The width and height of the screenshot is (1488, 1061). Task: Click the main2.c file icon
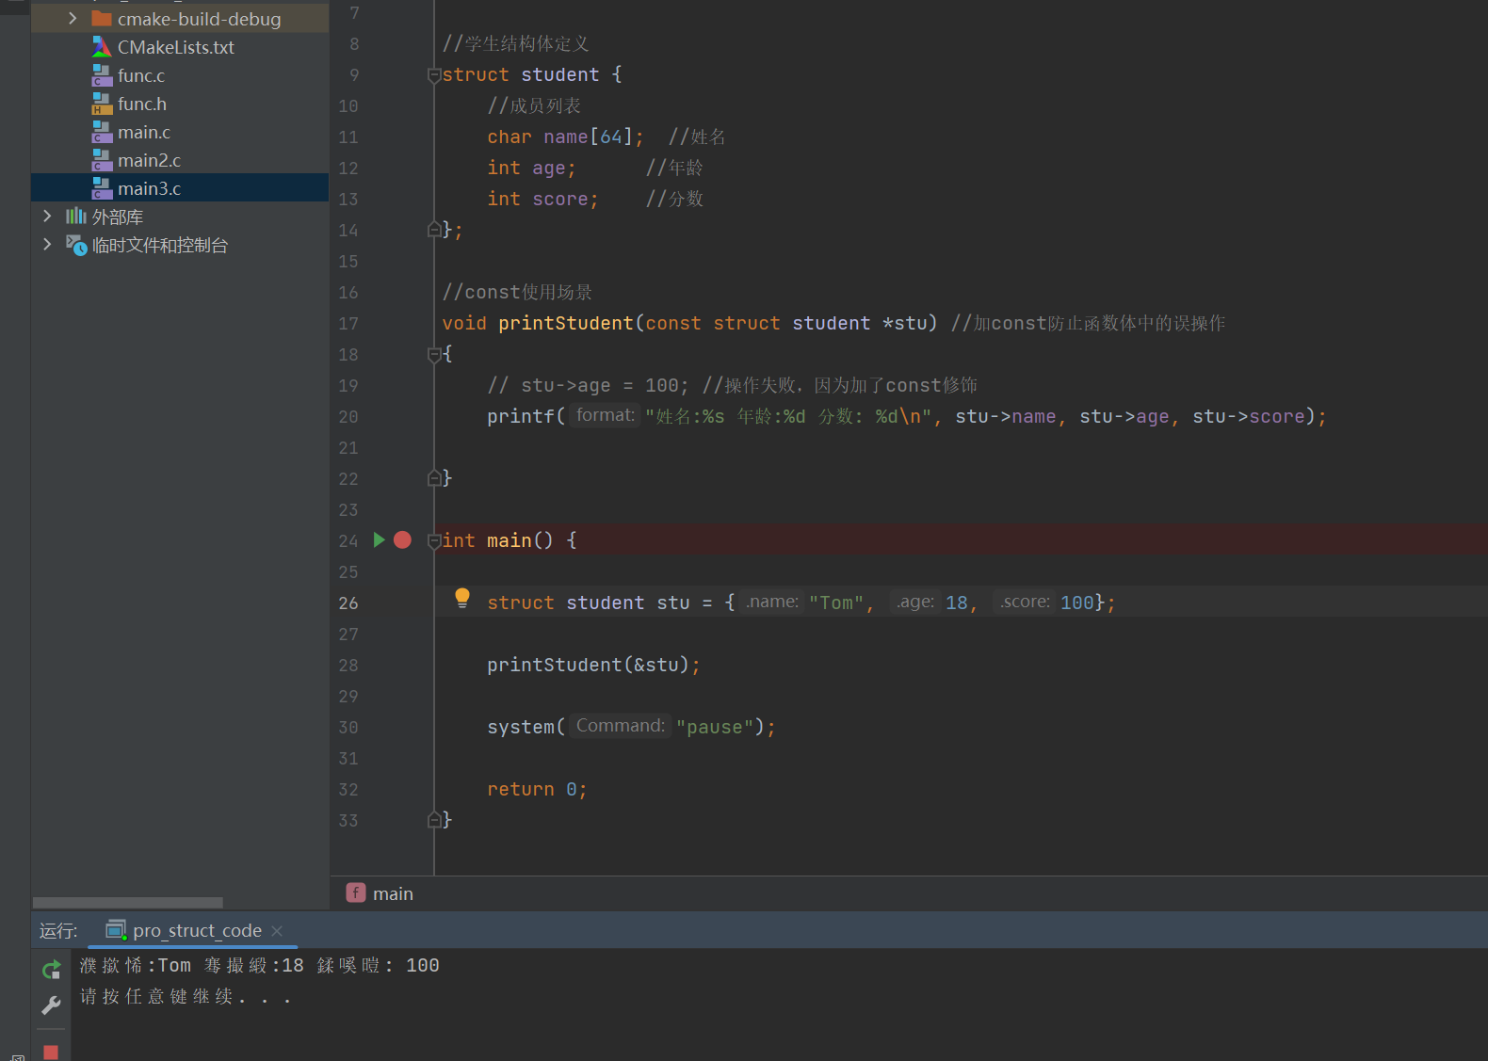[102, 160]
